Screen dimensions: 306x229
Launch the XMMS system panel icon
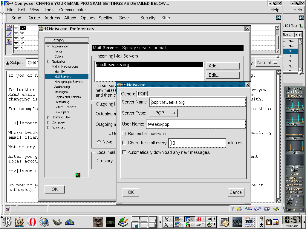click(x=237, y=222)
